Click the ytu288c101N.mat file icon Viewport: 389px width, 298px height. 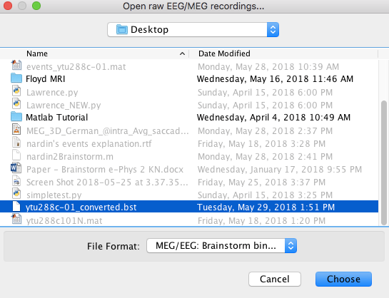(x=16, y=220)
